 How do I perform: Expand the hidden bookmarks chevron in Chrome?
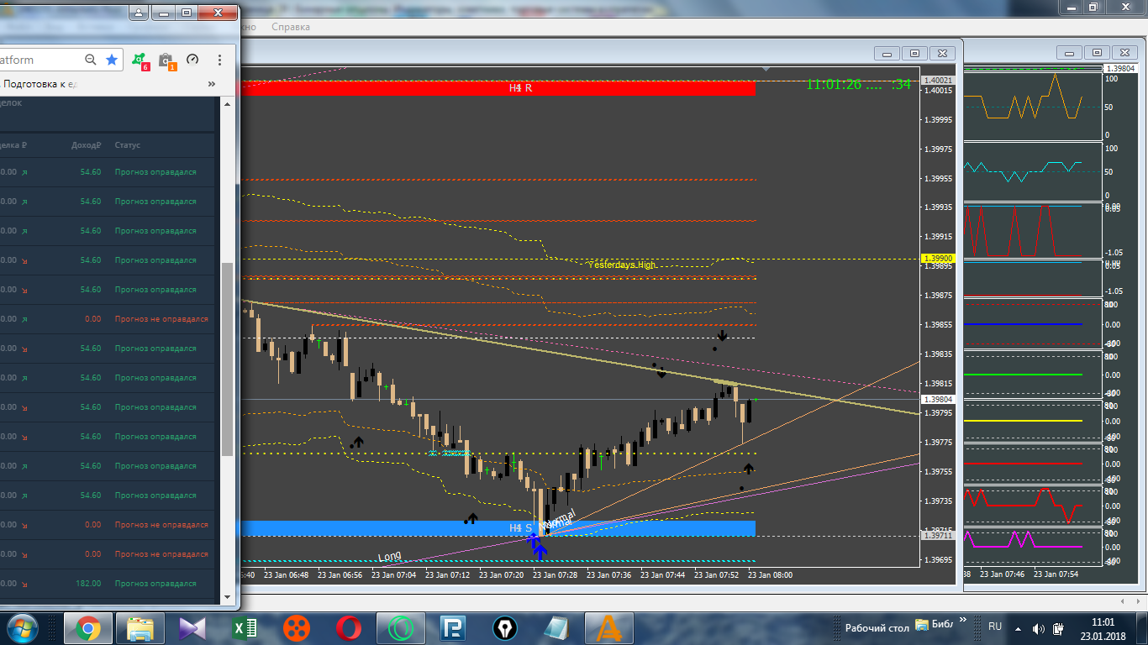[212, 84]
